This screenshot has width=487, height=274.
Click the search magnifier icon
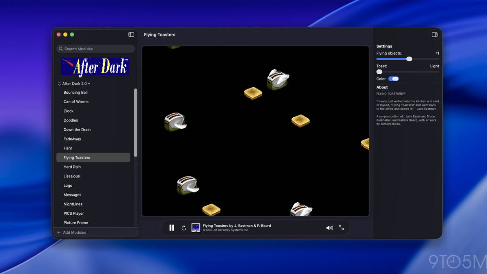click(x=60, y=49)
